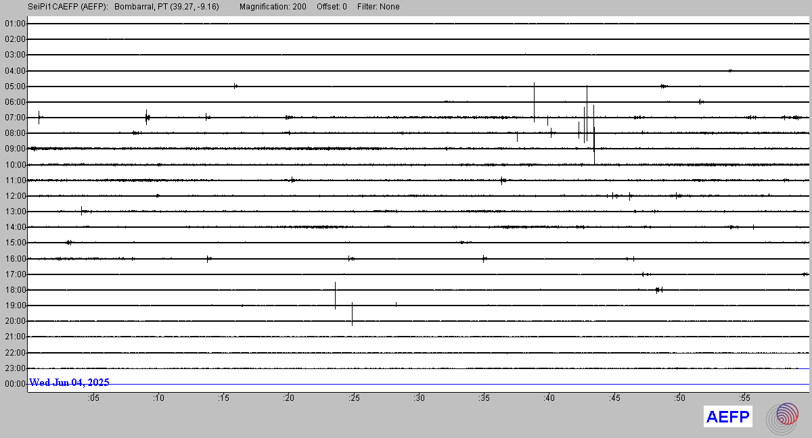Viewport: 812px width, 438px height.
Task: Click the :20 minute axis tick label
Action: tap(288, 398)
